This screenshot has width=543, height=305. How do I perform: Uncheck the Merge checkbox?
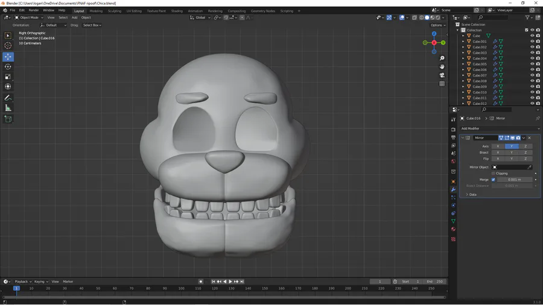(494, 180)
